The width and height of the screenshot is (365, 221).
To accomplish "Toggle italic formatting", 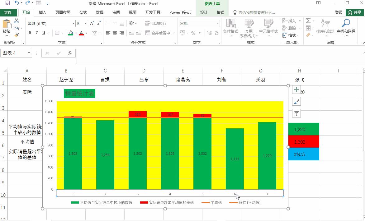I will point(36,33).
